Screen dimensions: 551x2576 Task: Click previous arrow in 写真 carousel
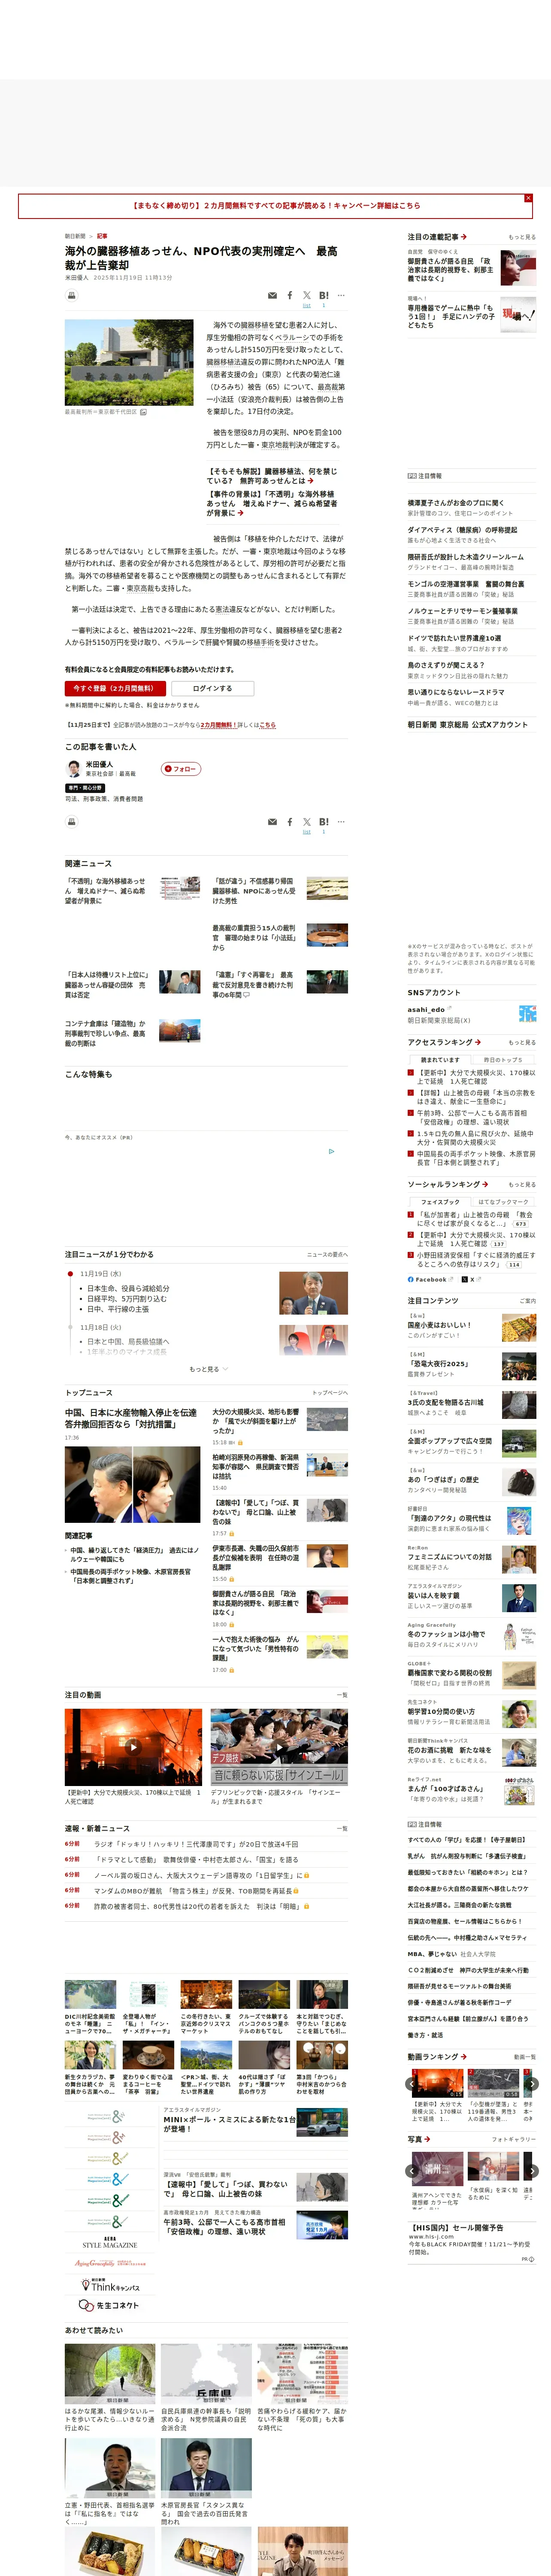(x=411, y=2171)
